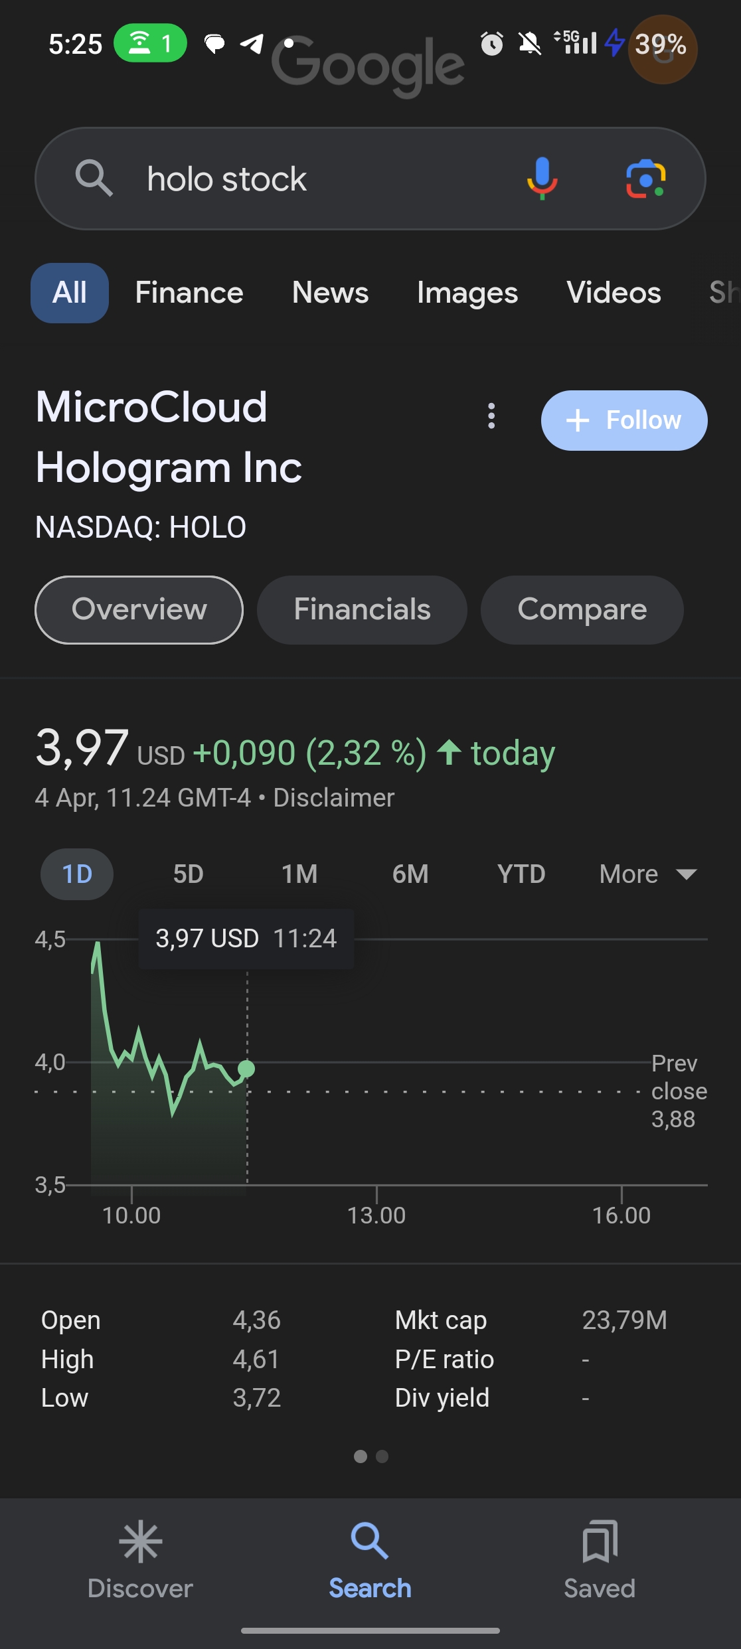Tap the Search icon in bottom navigation
The image size is (741, 1649).
pos(370,1559)
